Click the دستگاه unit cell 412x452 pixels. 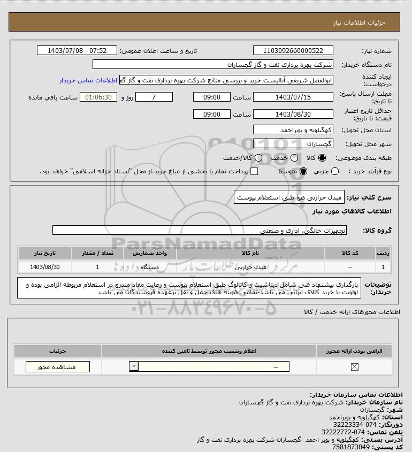pos(150,267)
